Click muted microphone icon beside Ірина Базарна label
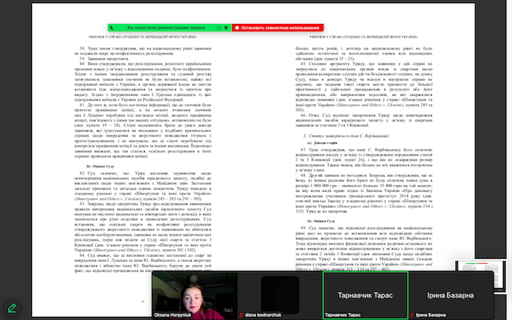 coord(412,315)
